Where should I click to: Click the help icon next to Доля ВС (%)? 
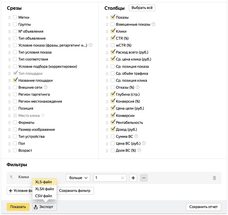139,150
